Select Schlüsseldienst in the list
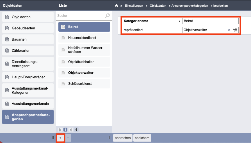This screenshot has width=251, height=143. pos(84,84)
